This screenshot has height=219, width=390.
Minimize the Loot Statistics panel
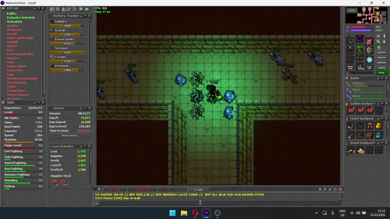tap(85, 146)
